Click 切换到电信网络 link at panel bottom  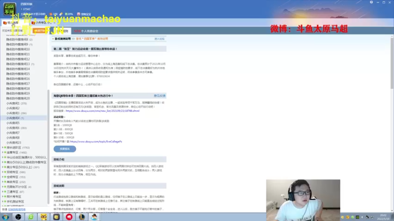[17, 210]
